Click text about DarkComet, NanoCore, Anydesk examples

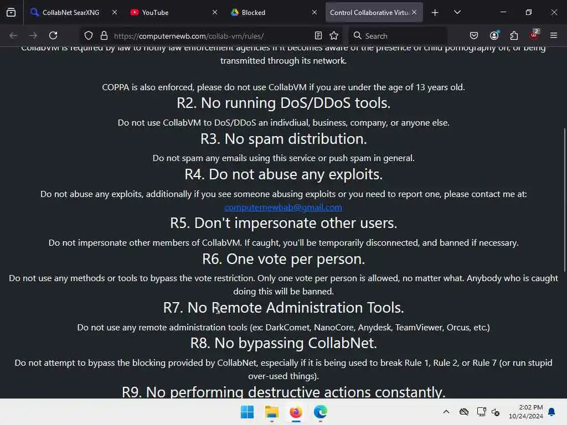click(283, 328)
